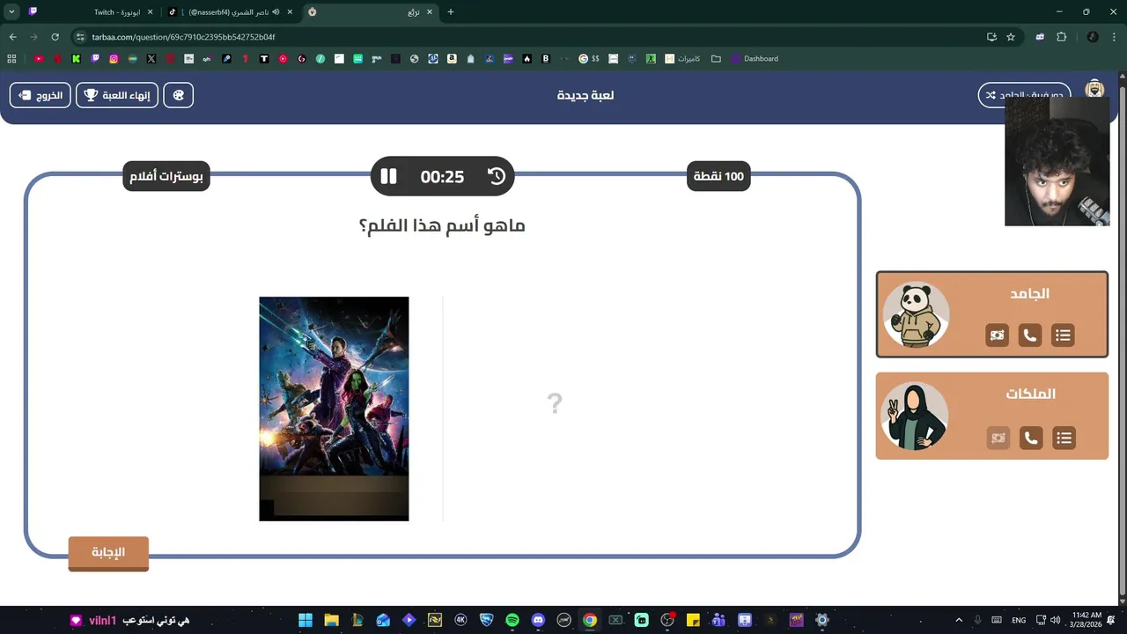Image resolution: width=1127 pixels, height=634 pixels.
Task: Click the بوسترات أفلام category label
Action: 166,176
